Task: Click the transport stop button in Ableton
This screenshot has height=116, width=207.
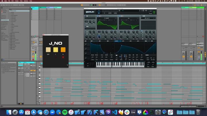Action: click(x=93, y=5)
